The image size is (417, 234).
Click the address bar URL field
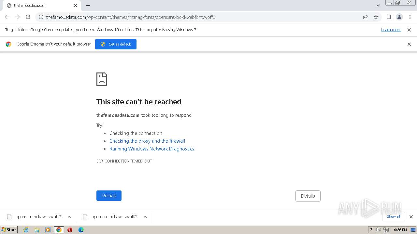[195, 17]
